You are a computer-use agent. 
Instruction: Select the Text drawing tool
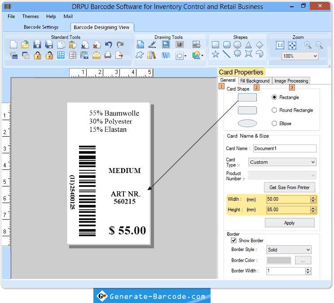pyautogui.click(x=140, y=44)
